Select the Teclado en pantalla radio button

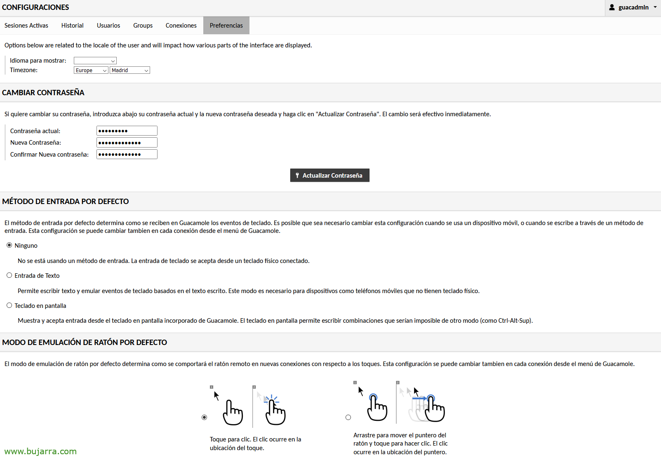[x=9, y=305]
